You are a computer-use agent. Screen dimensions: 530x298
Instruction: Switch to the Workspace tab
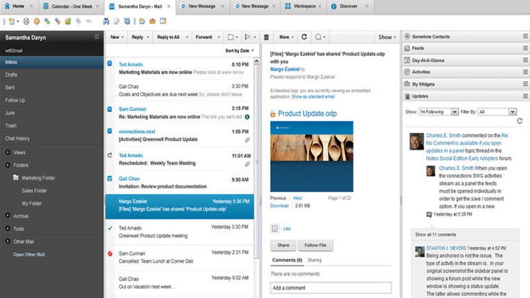304,6
